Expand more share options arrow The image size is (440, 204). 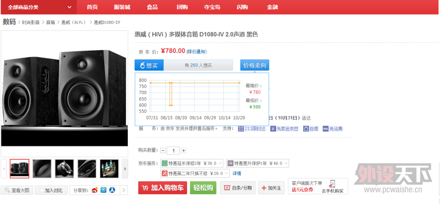[123, 190]
